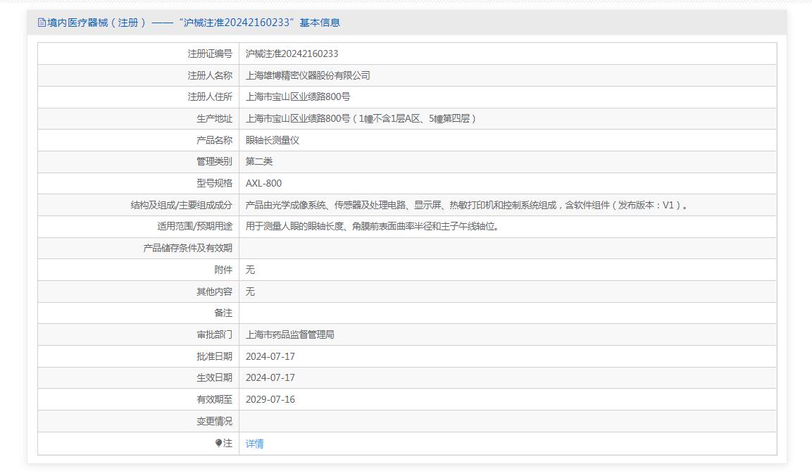Select production address value with 1幢不含1层A区
812x476 pixels.
(x=361, y=118)
